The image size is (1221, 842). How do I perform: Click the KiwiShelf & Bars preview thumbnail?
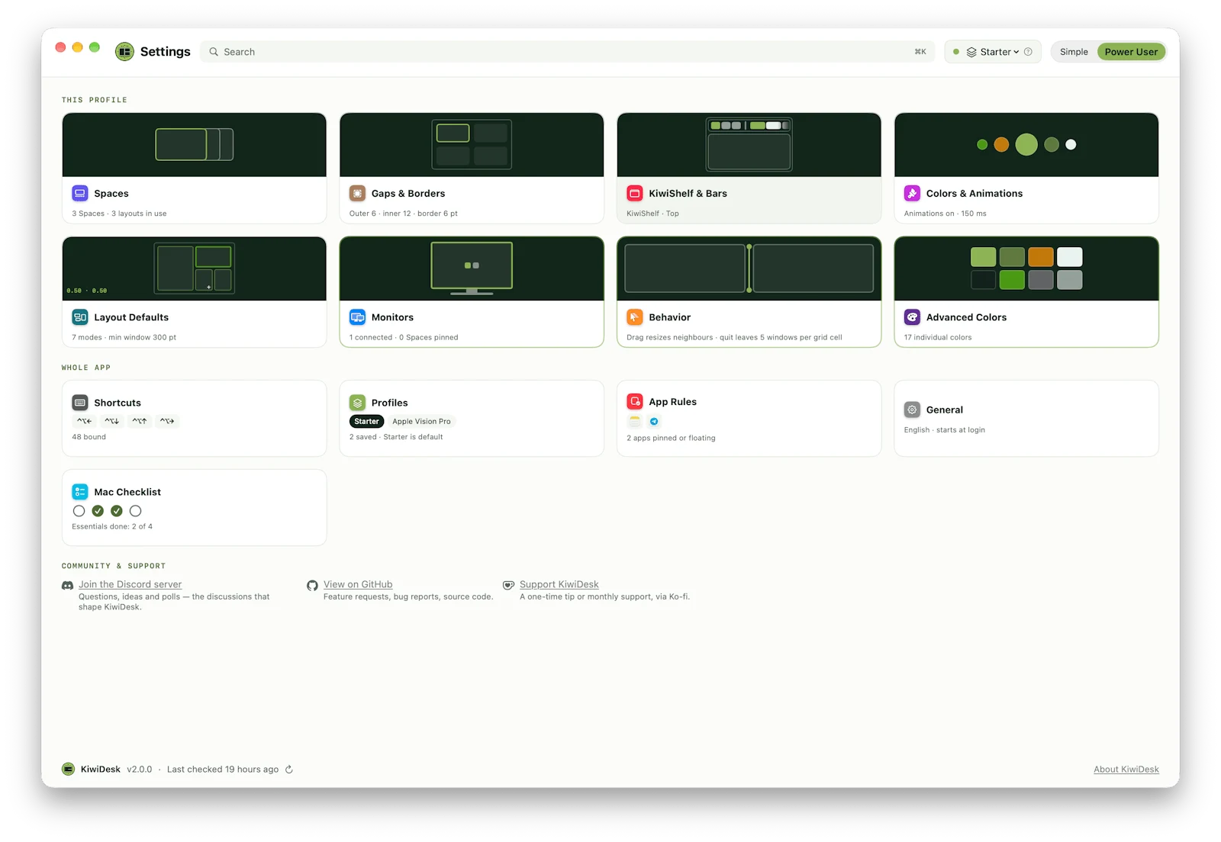pos(749,145)
